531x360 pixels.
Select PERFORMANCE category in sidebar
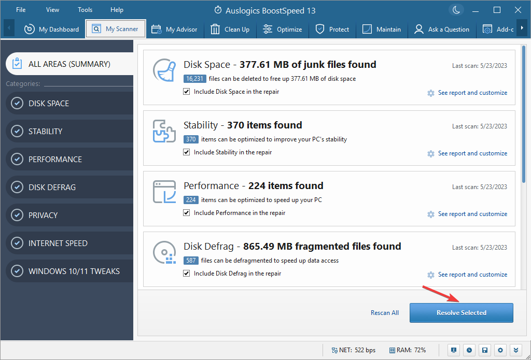(x=69, y=160)
